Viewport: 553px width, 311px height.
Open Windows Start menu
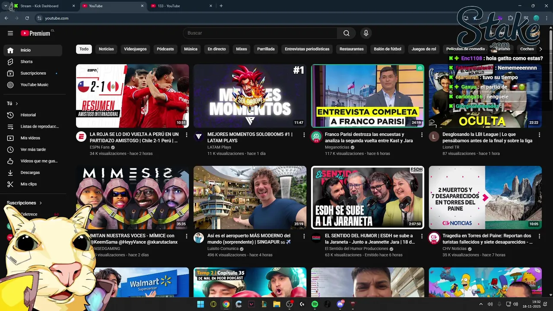200,304
